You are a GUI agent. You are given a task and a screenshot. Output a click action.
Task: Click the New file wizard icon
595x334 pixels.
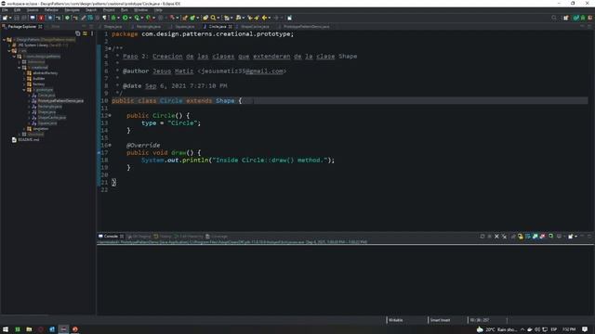(5, 18)
